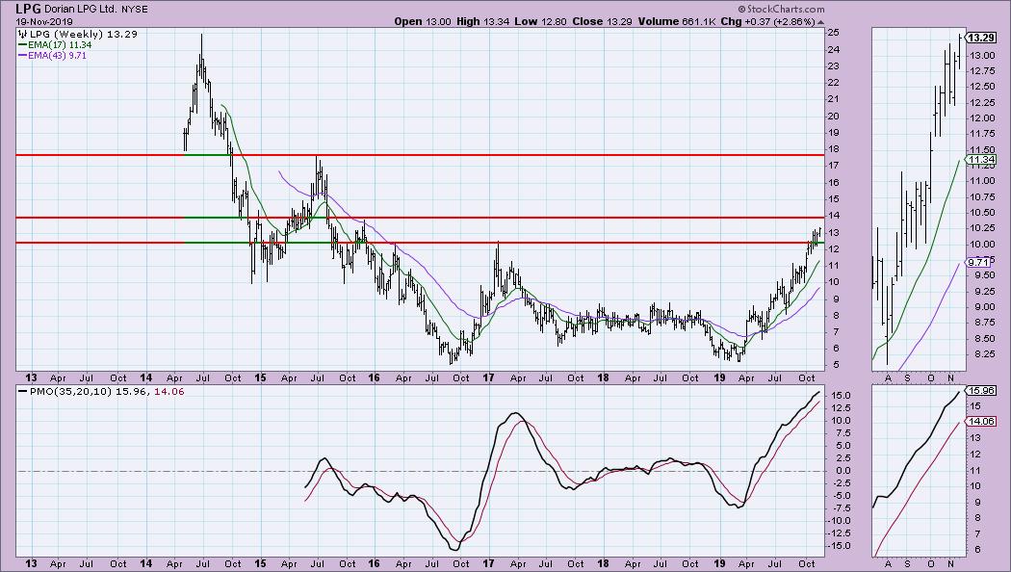Click the middle red resistance line near 14
The width and height of the screenshot is (1011, 572).
420,218
